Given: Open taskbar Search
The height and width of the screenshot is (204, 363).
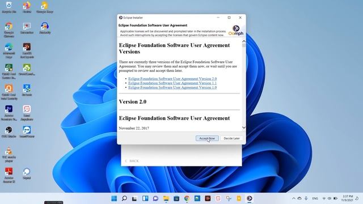Looking at the screenshot, I should (x=124, y=198).
